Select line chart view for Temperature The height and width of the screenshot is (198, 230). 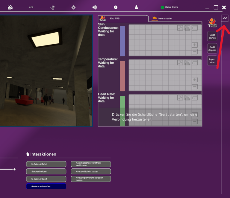pos(180,63)
